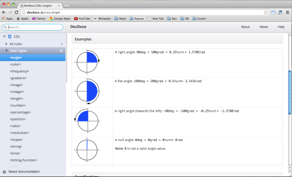Click the browser back arrow
The width and height of the screenshot is (292, 177).
(4, 12)
